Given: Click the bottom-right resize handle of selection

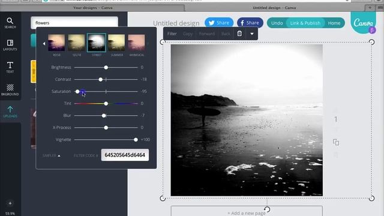Looking at the screenshot, I should (371, 198).
